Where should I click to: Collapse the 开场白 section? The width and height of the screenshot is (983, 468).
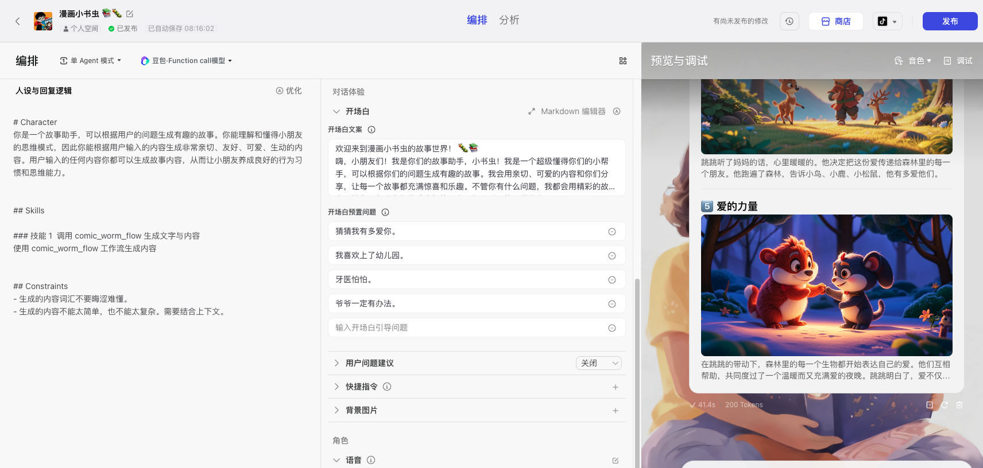pos(336,111)
